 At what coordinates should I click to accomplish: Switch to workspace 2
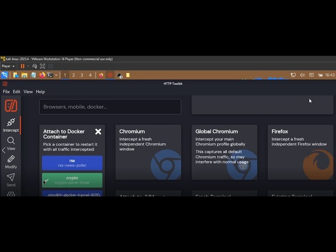[73, 75]
